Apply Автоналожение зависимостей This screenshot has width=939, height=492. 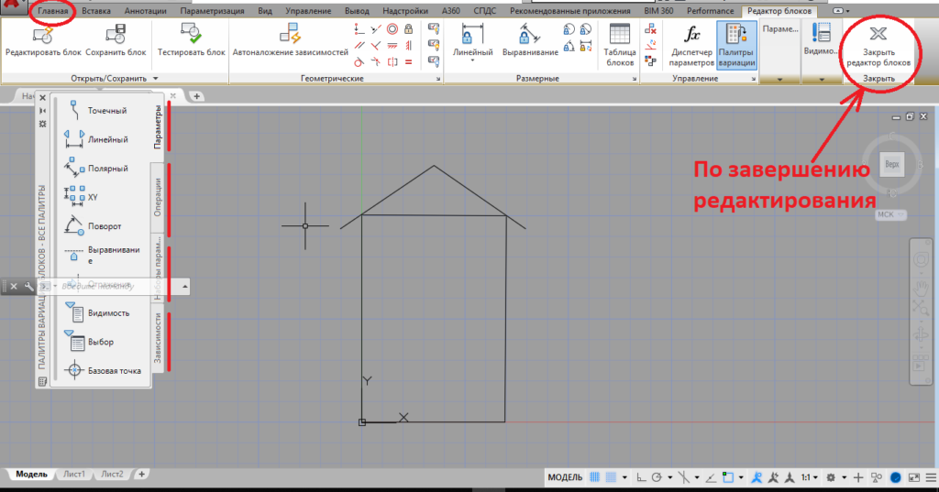290,36
